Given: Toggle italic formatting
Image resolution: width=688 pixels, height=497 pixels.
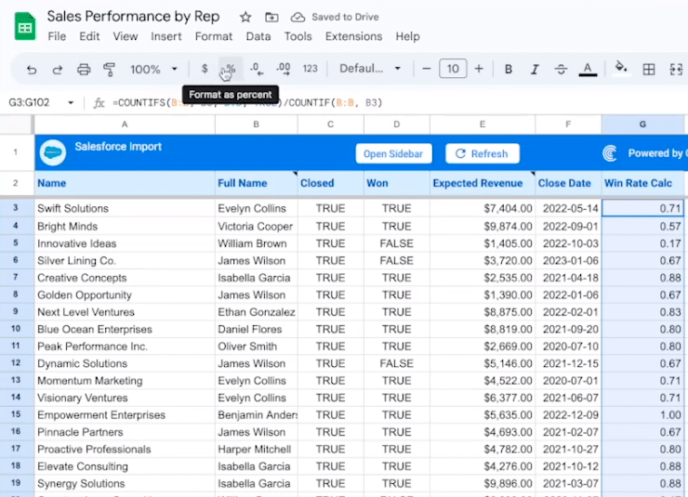Looking at the screenshot, I should [x=535, y=69].
